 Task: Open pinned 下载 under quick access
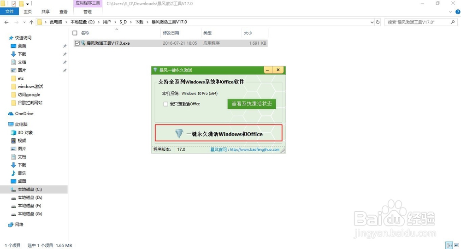[x=22, y=54]
